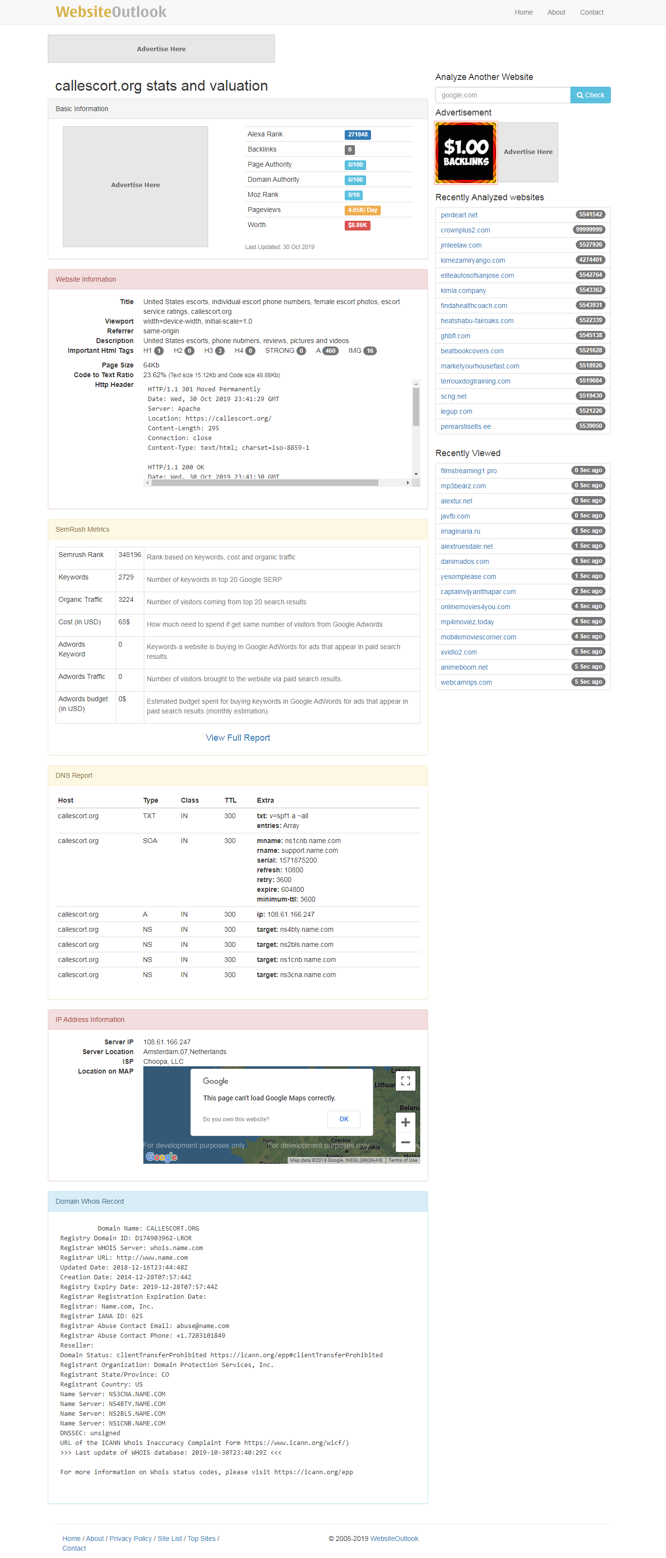The height and width of the screenshot is (1558, 666).
Task: Click the Http Header scroll down arrow
Action: [x=415, y=474]
